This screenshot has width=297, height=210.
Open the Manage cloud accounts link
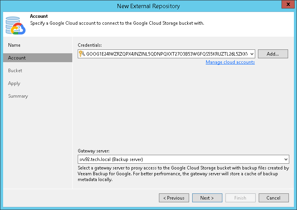(230, 62)
